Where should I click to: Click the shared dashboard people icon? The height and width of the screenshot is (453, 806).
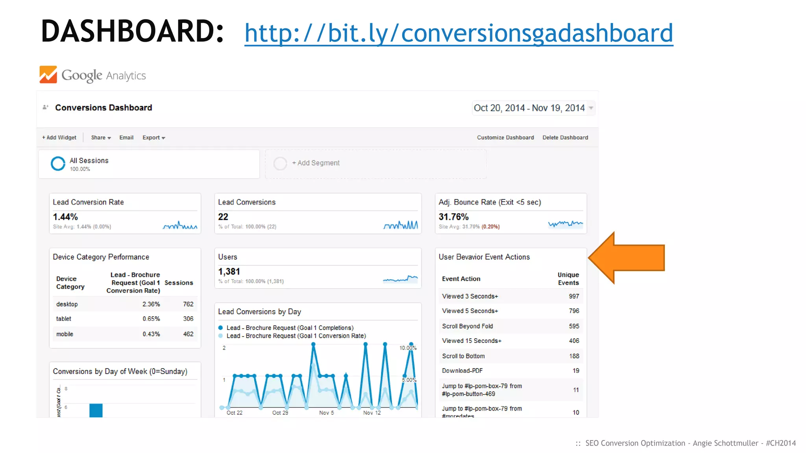46,107
